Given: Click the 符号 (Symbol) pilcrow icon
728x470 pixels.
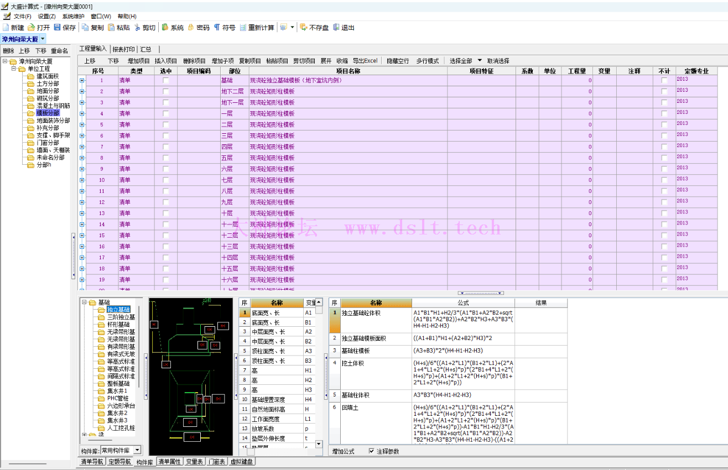Looking at the screenshot, I should (x=217, y=27).
